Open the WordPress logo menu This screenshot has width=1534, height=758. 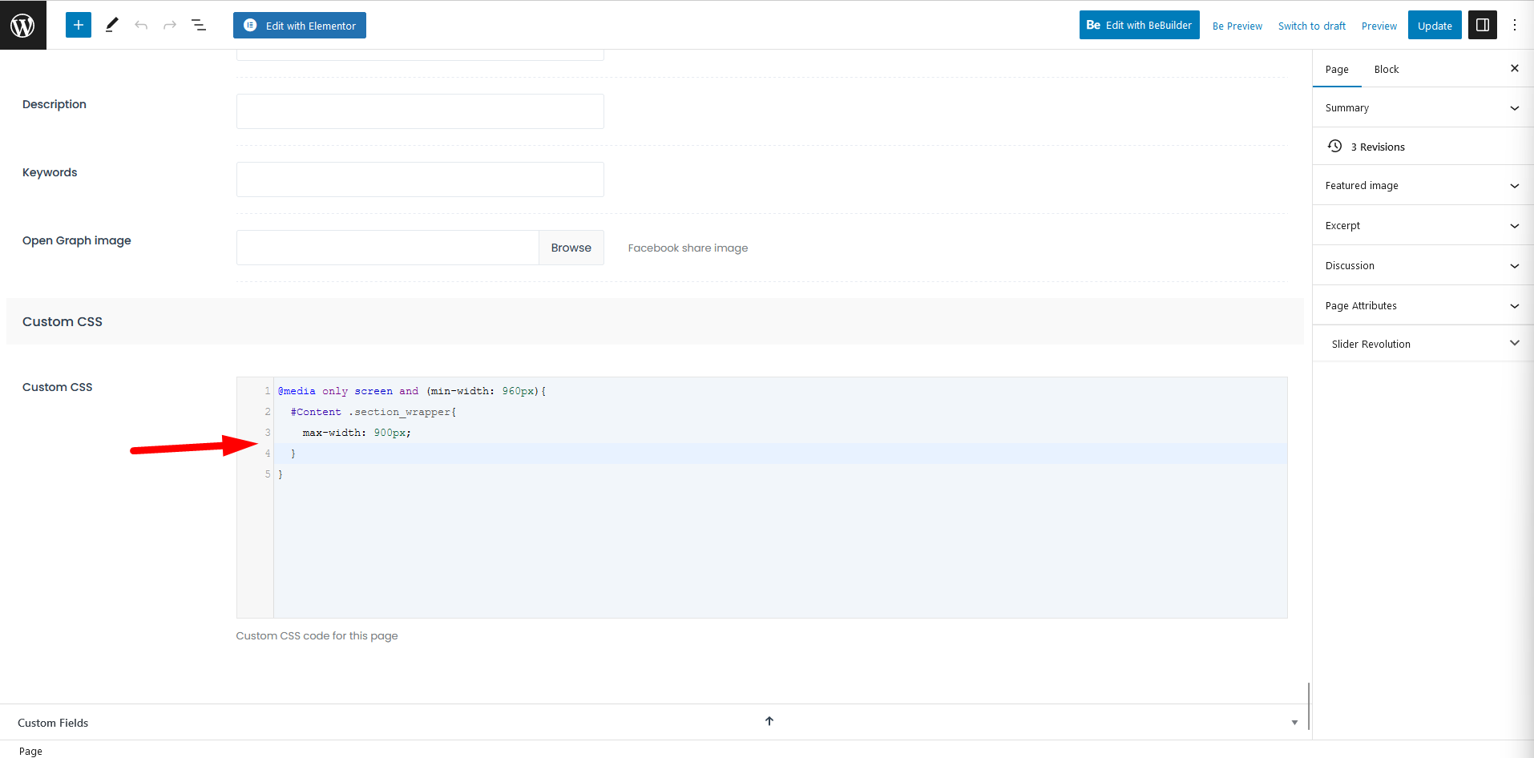click(x=23, y=25)
